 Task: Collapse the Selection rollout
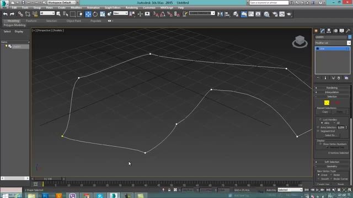pos(332,97)
